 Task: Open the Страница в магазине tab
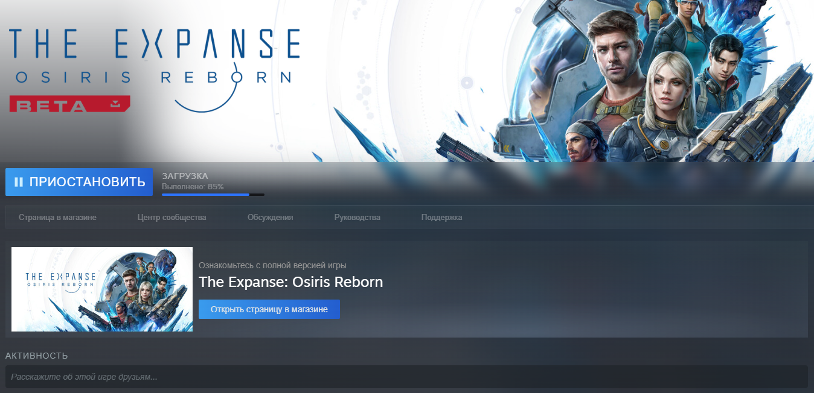click(57, 218)
